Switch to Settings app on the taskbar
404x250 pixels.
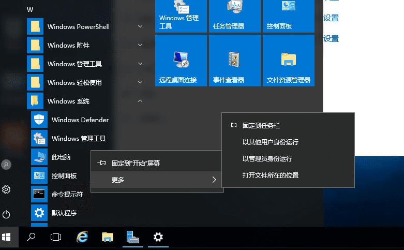click(x=158, y=237)
